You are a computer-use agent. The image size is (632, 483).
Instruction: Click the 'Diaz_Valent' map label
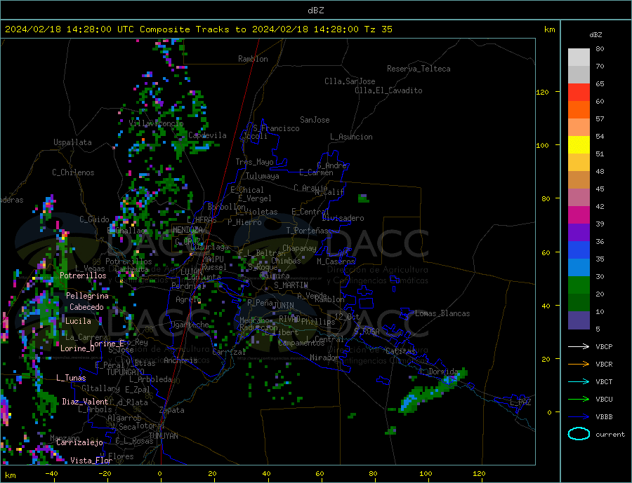[85, 402]
